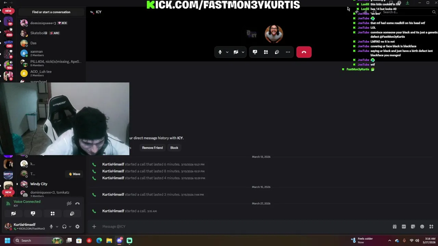
Task: Click the attachment plus button
Action: pyautogui.click(x=94, y=226)
